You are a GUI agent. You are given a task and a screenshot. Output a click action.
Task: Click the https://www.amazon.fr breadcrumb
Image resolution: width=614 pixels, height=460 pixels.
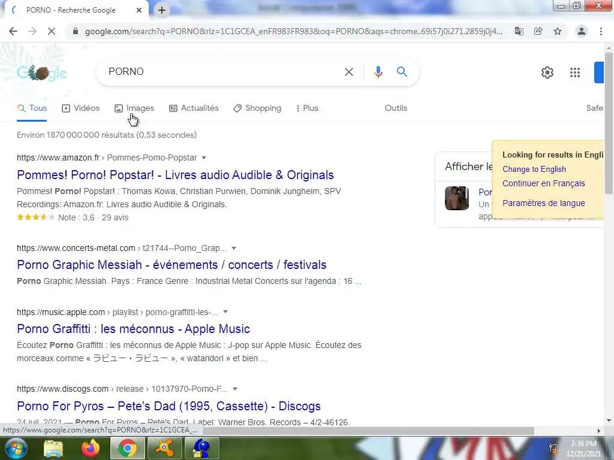click(x=58, y=158)
